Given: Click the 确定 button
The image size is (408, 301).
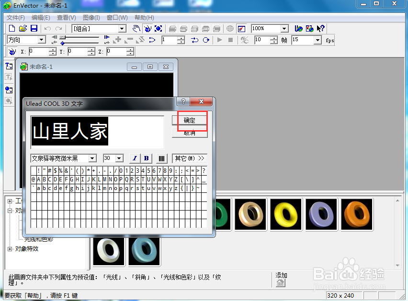Looking at the screenshot, I should (x=190, y=120).
